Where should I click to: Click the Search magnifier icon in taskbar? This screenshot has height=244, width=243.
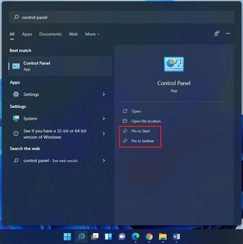(81, 237)
